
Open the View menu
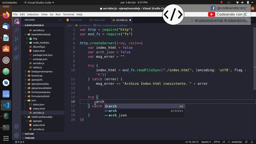pos(44,14)
